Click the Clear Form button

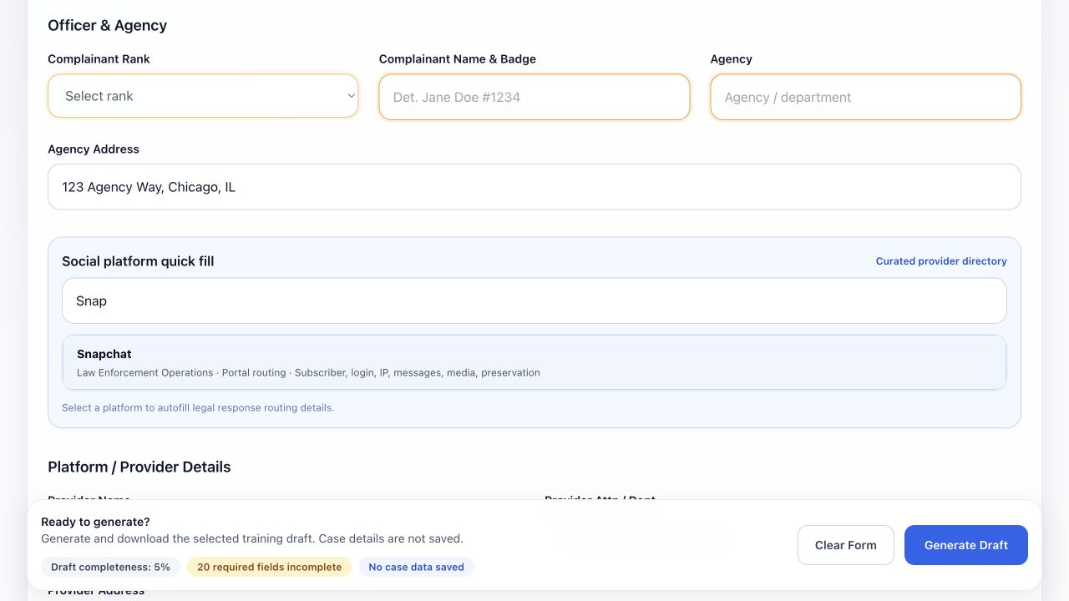coord(846,545)
